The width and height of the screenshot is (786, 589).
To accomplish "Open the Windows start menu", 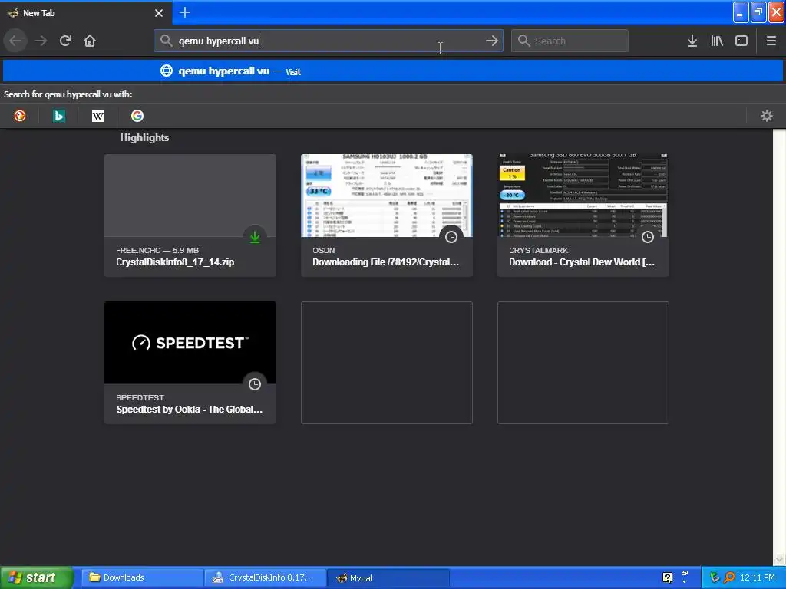I will pos(36,577).
